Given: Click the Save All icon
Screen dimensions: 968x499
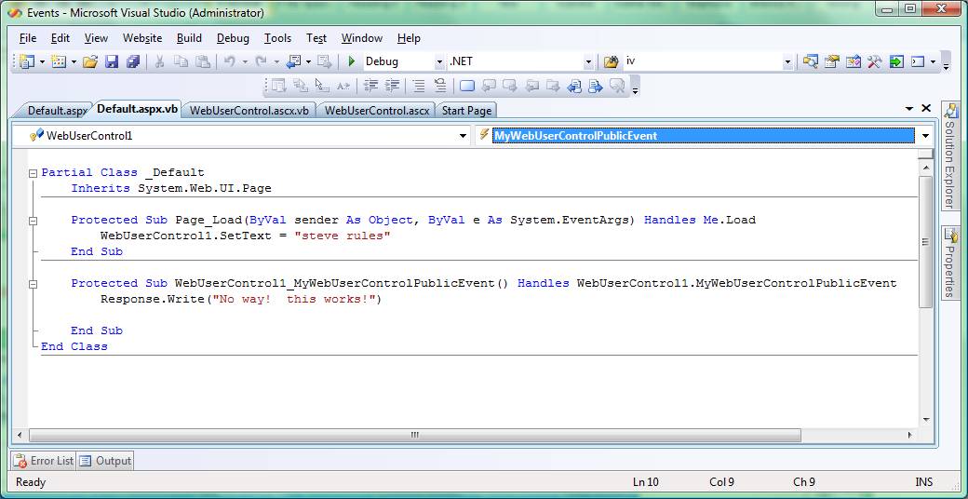Looking at the screenshot, I should point(133,61).
